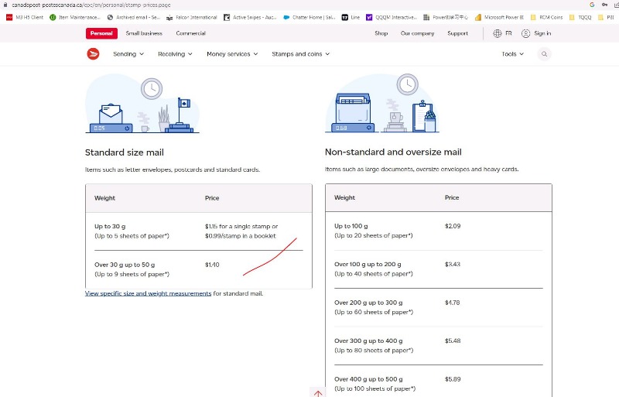Open the TQQQ bookmark folder
Screen dimensions: 619x397
pyautogui.click(x=580, y=17)
